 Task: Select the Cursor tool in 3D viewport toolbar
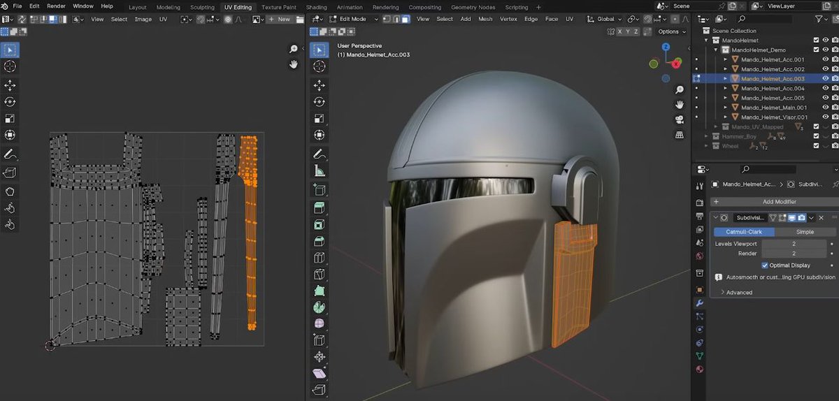[320, 66]
